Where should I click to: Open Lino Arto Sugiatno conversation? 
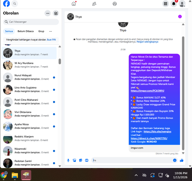tap(29, 90)
